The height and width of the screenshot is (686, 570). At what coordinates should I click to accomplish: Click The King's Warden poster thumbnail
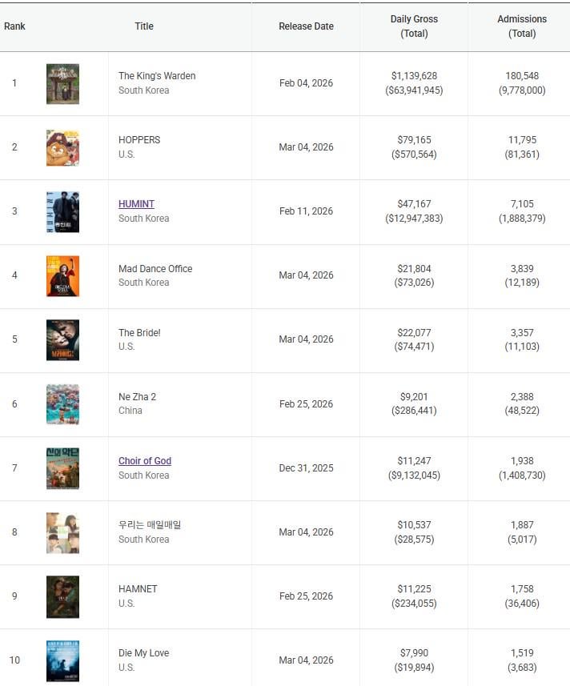[62, 84]
